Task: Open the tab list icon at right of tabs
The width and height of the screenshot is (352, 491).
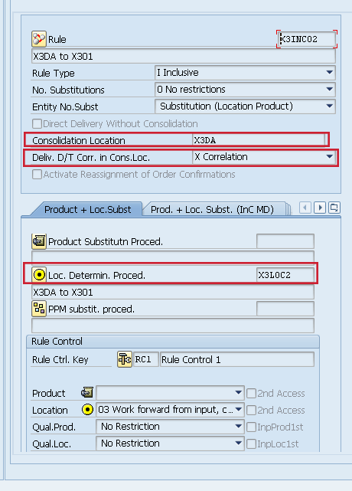Action: point(334,208)
